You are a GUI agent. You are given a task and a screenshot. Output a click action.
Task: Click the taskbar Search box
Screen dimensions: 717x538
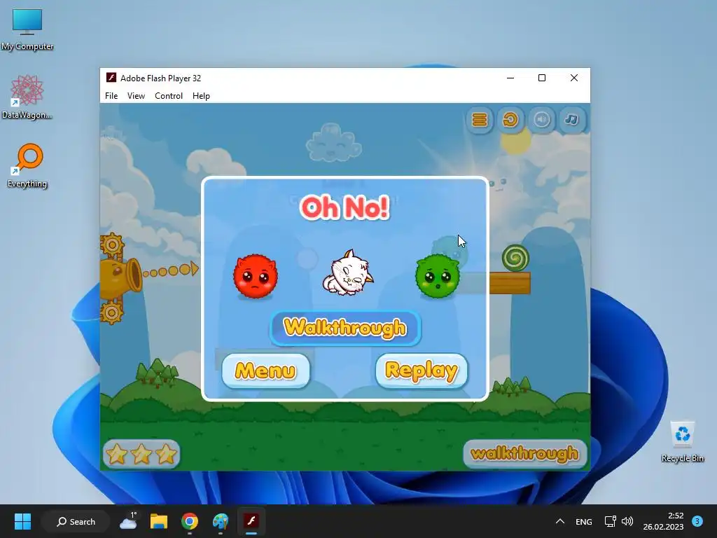click(76, 521)
